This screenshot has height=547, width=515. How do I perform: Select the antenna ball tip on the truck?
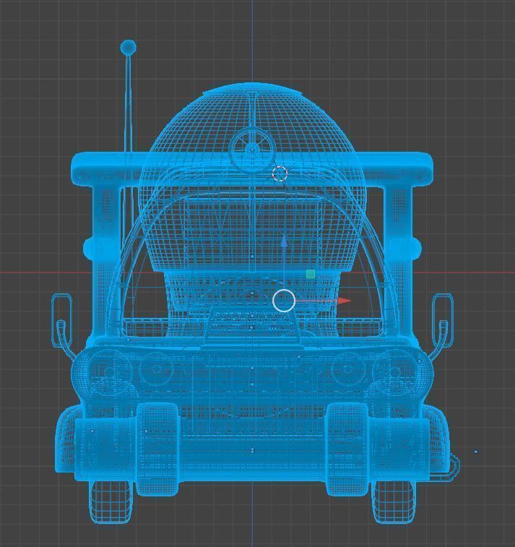tap(128, 47)
